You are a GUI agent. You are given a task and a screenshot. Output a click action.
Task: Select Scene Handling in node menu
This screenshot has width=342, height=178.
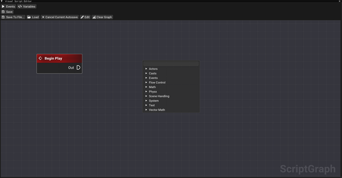coord(159,96)
